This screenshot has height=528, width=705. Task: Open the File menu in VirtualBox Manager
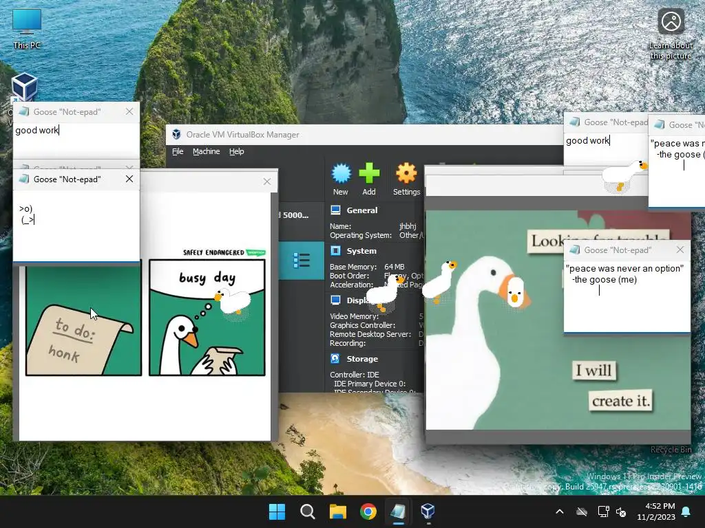178,151
